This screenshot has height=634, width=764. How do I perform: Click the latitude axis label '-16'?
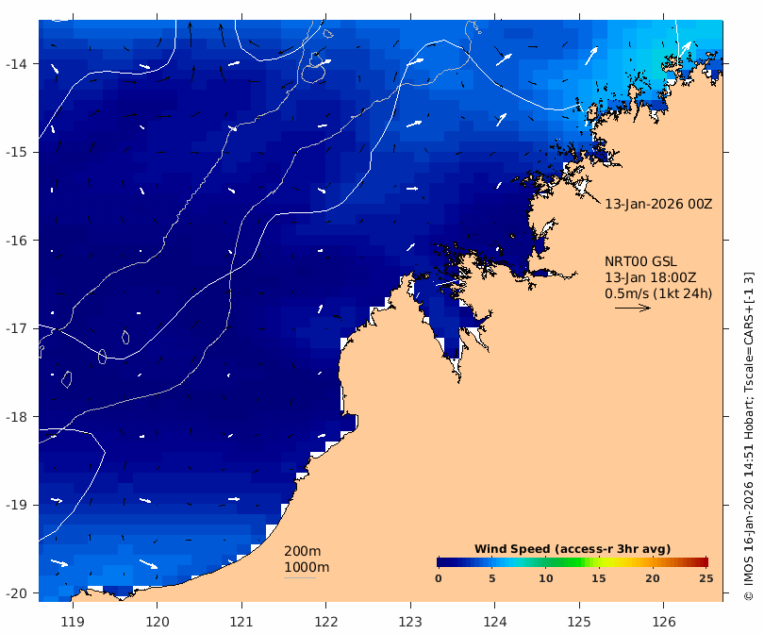pyautogui.click(x=16, y=241)
